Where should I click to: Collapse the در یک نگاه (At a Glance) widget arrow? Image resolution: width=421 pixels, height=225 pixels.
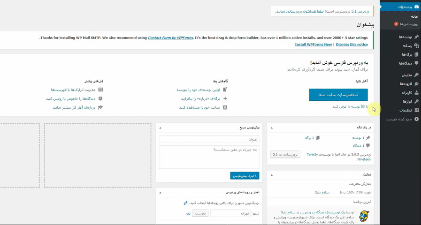271,127
